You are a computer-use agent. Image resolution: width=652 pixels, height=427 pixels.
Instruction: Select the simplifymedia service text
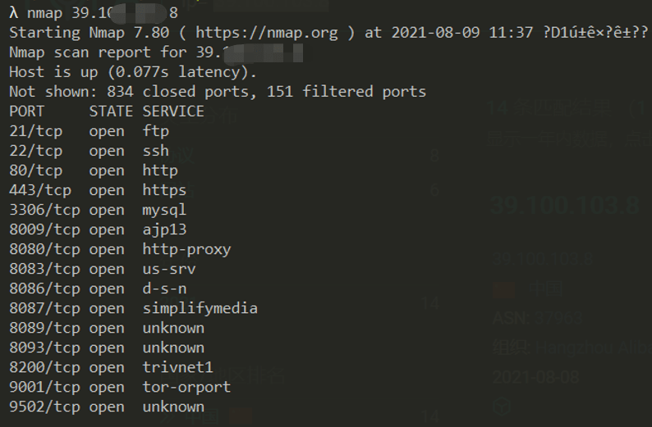[x=200, y=309]
